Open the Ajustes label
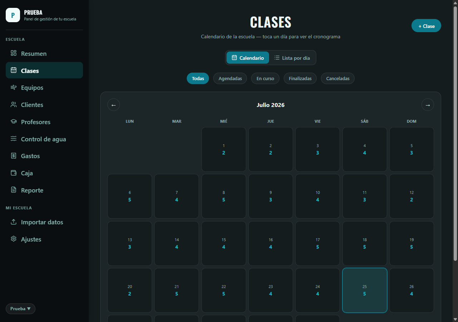The height and width of the screenshot is (322, 458). pyautogui.click(x=31, y=239)
